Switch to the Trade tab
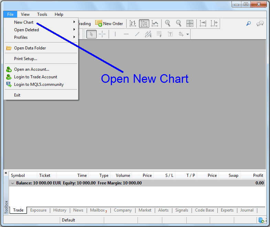Viewport: 270px width, 227px height. click(18, 210)
